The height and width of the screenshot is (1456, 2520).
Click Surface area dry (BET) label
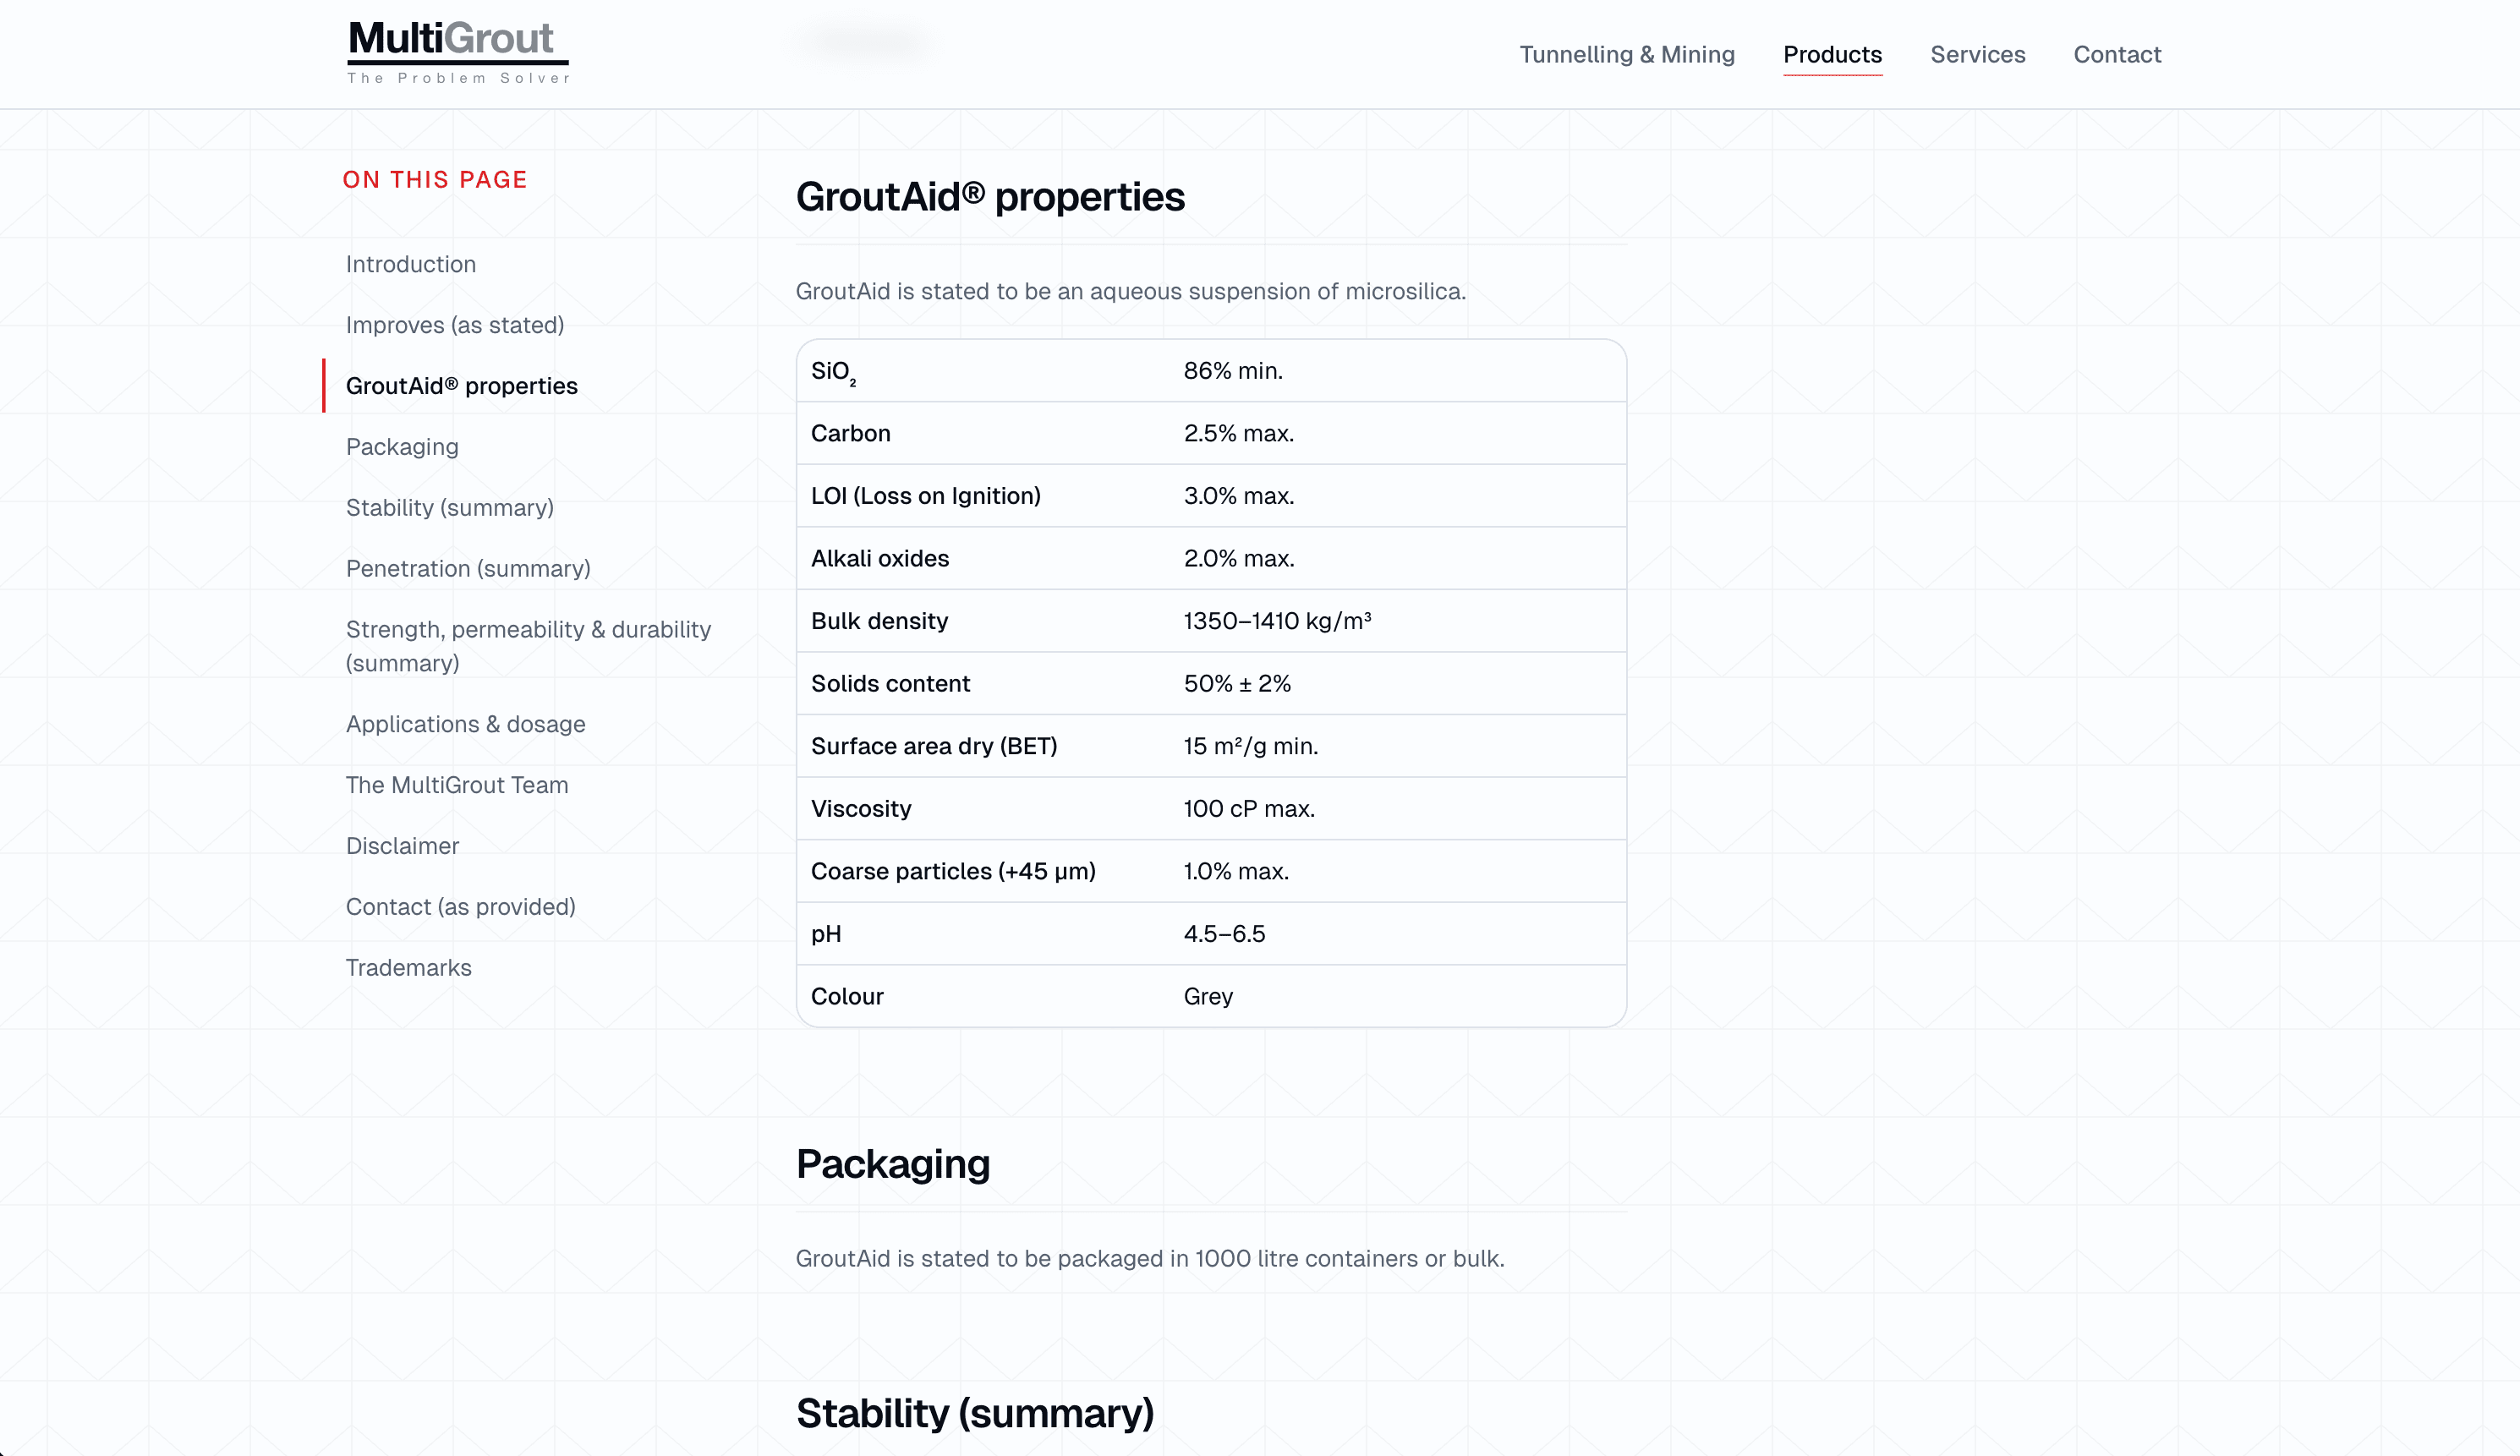click(x=934, y=746)
